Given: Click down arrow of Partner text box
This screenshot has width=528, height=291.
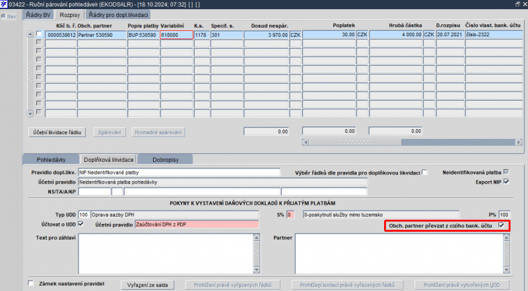Looking at the screenshot, I should pyautogui.click(x=506, y=269).
